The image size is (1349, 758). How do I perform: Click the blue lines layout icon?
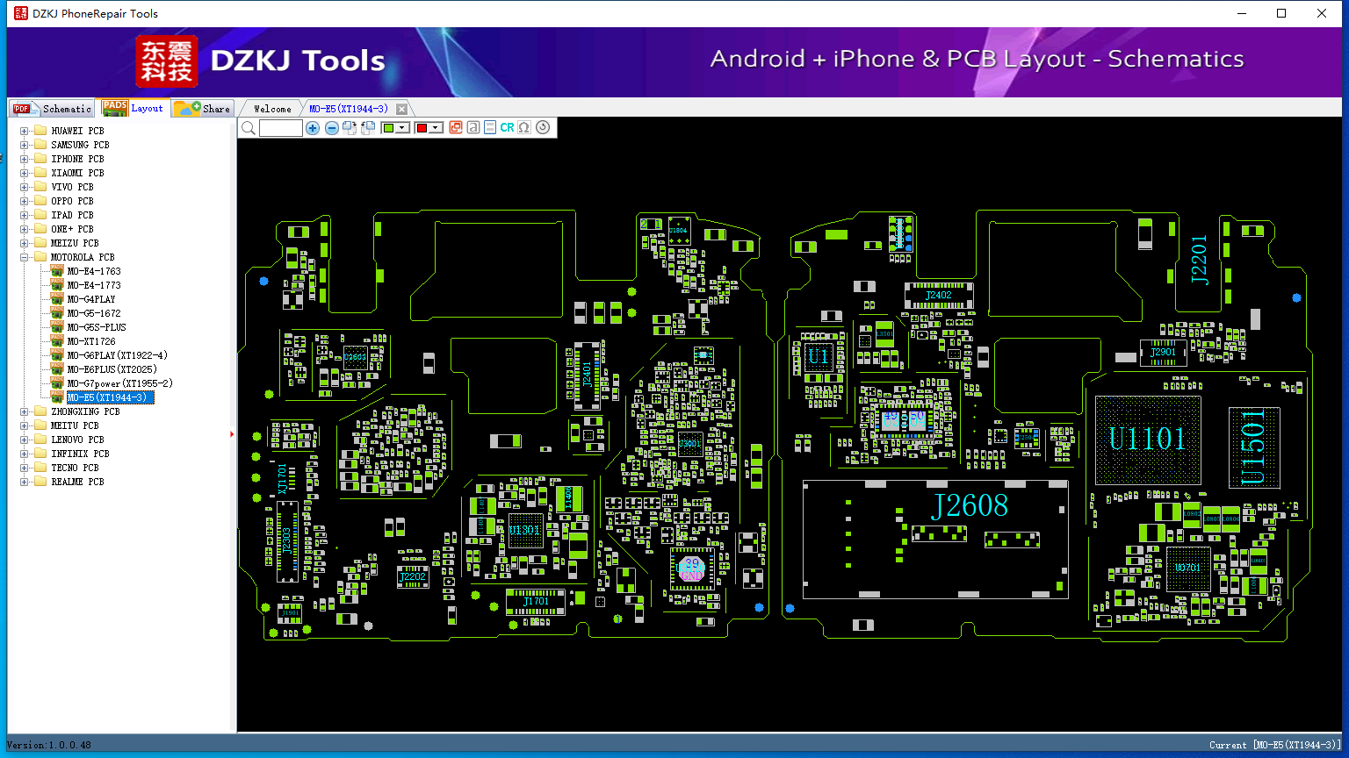tap(490, 128)
